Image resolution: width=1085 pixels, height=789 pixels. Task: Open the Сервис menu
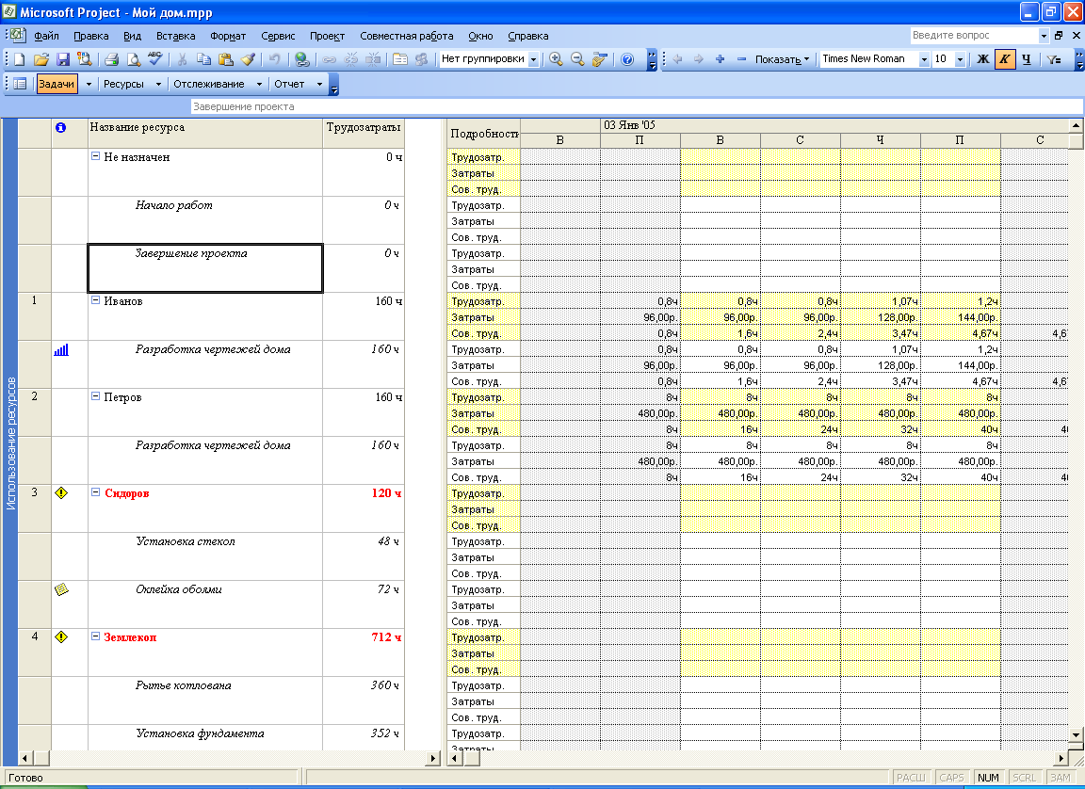click(278, 36)
